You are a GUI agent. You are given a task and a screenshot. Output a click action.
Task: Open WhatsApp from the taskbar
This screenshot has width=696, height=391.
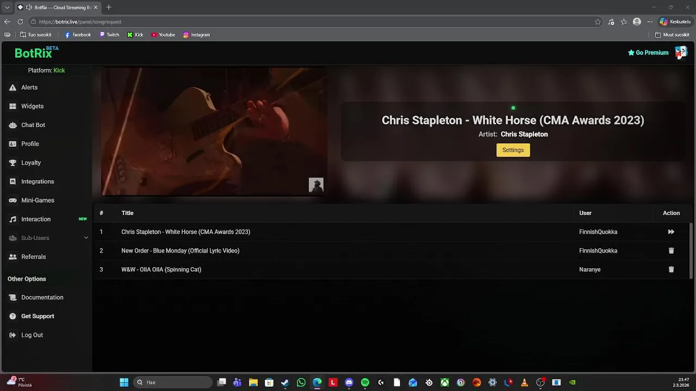tap(301, 382)
